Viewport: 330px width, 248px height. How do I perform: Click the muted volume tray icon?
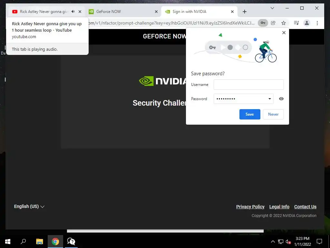[x=288, y=242]
